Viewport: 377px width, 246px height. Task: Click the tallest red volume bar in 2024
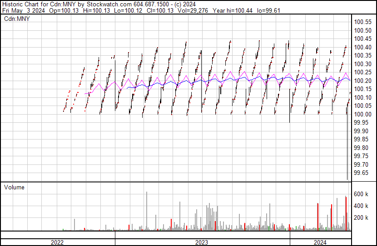pos(346,213)
